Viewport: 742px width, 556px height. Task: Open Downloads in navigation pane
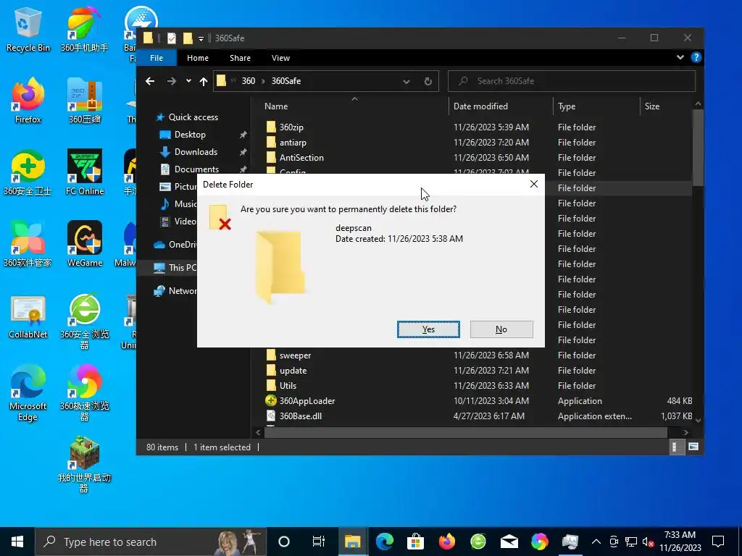(196, 152)
